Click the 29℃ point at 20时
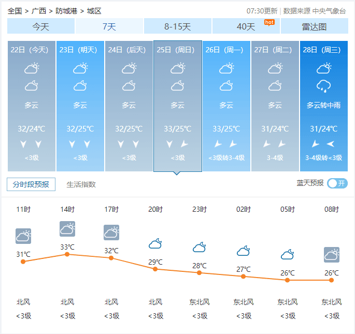Image resolution: width=355 pixels, height=334 pixels. click(x=155, y=269)
